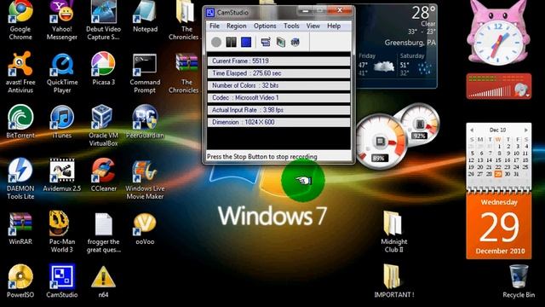Image resolution: width=545 pixels, height=307 pixels.
Task: Click the Actual Input Rate : 3.98 fps line
Action: point(278,110)
